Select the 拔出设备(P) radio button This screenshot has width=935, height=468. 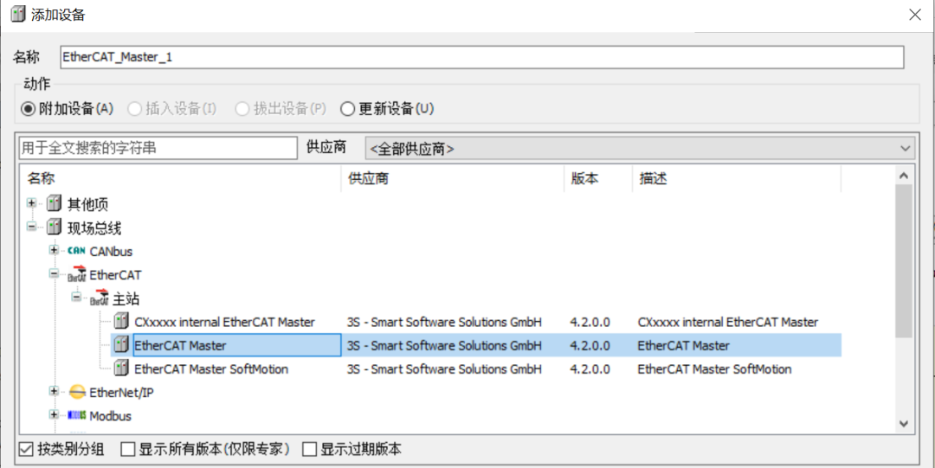[242, 109]
